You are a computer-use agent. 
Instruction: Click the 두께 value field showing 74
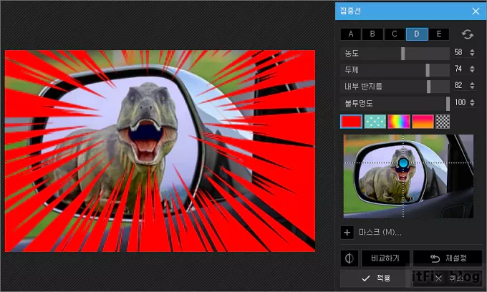click(x=459, y=69)
